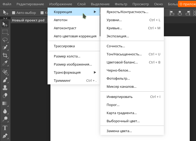Select the Brush tool
Image resolution: width=196 pixels, height=141 pixels.
[5, 80]
